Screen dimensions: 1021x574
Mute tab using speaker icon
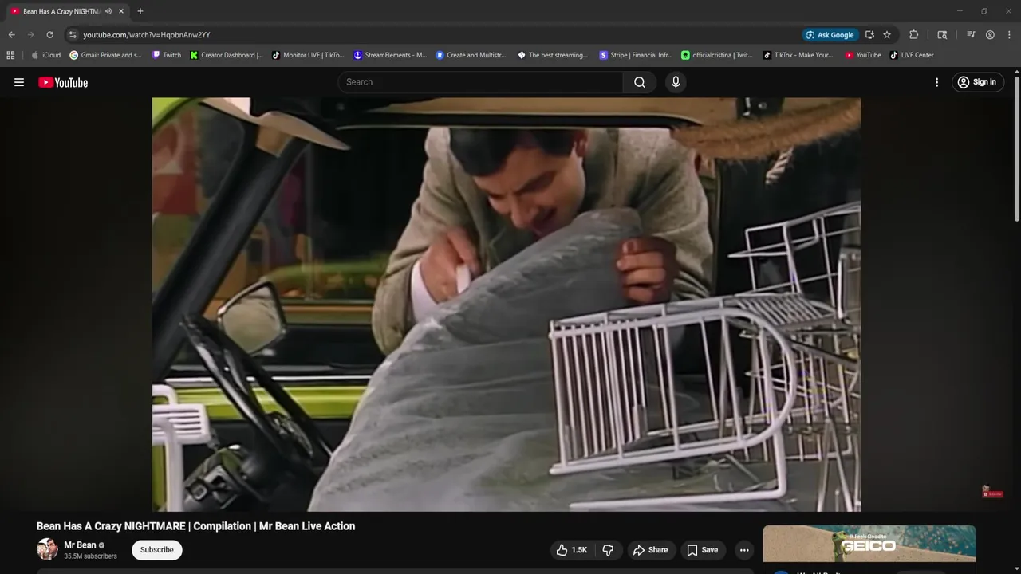(x=108, y=11)
